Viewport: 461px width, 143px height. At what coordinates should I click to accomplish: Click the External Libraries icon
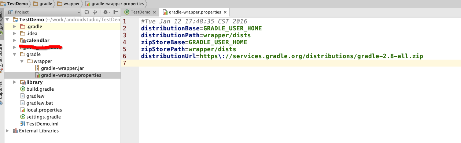(x=15, y=131)
